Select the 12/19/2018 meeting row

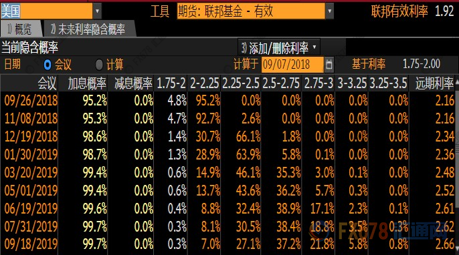pos(227,137)
